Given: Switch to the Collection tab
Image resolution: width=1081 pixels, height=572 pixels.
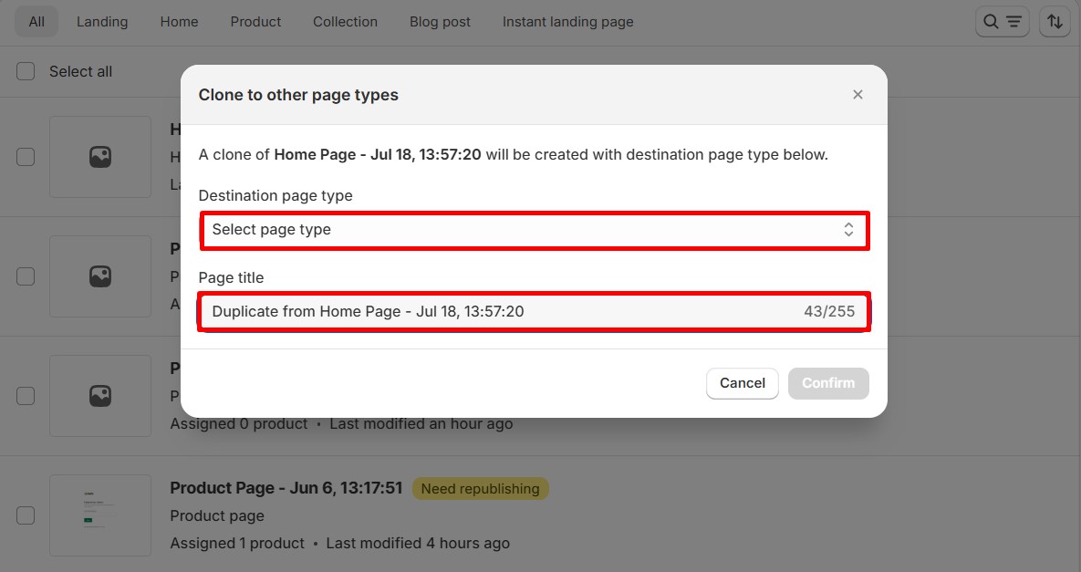Looking at the screenshot, I should 345,21.
